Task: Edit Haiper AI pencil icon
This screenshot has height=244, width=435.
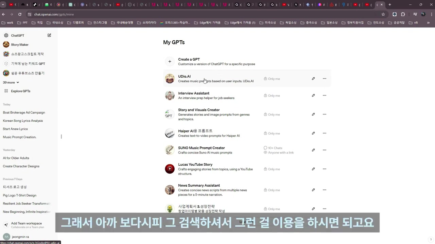Action: click(x=313, y=133)
